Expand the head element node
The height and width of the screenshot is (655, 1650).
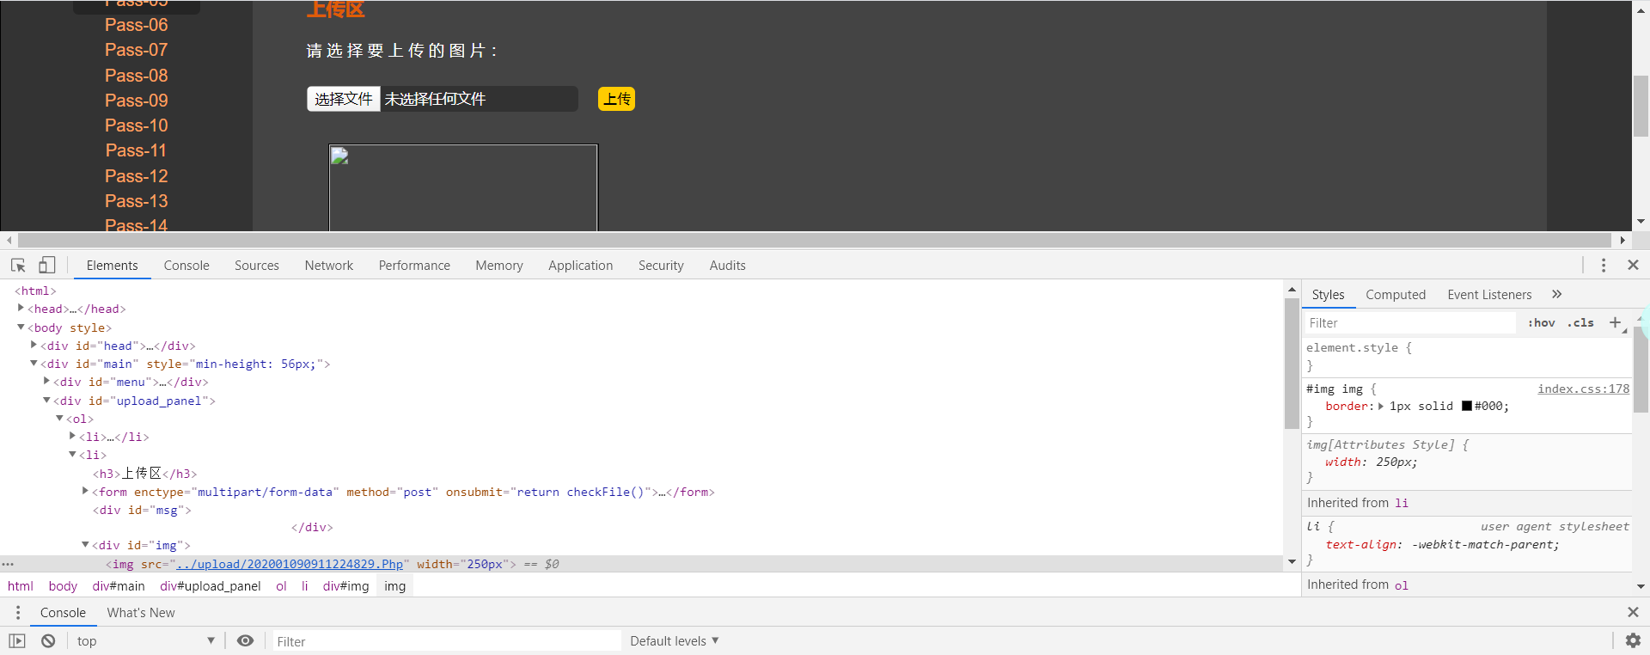[21, 309]
